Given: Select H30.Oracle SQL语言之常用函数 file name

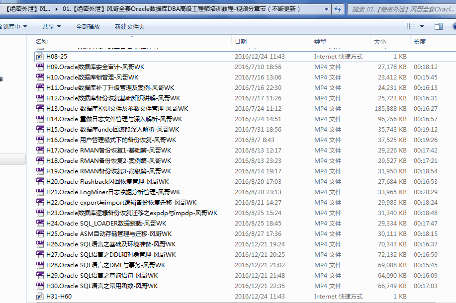Looking at the screenshot, I should tap(102, 286).
